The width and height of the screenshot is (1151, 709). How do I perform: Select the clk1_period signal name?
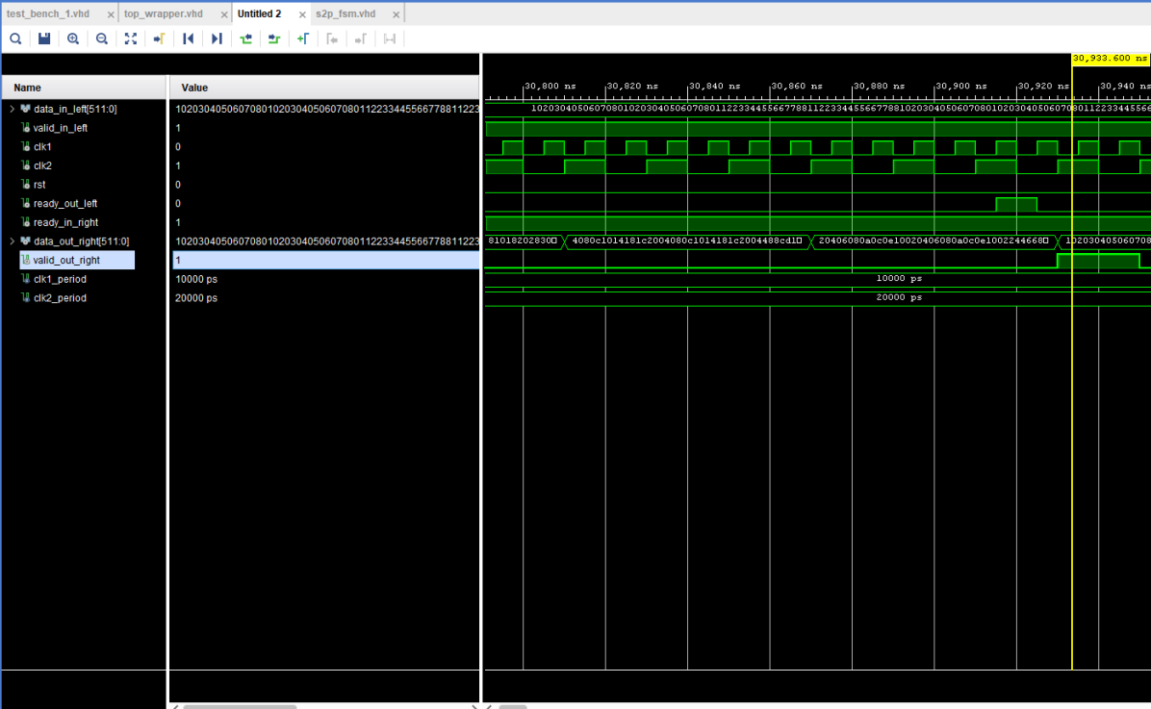pyautogui.click(x=60, y=279)
